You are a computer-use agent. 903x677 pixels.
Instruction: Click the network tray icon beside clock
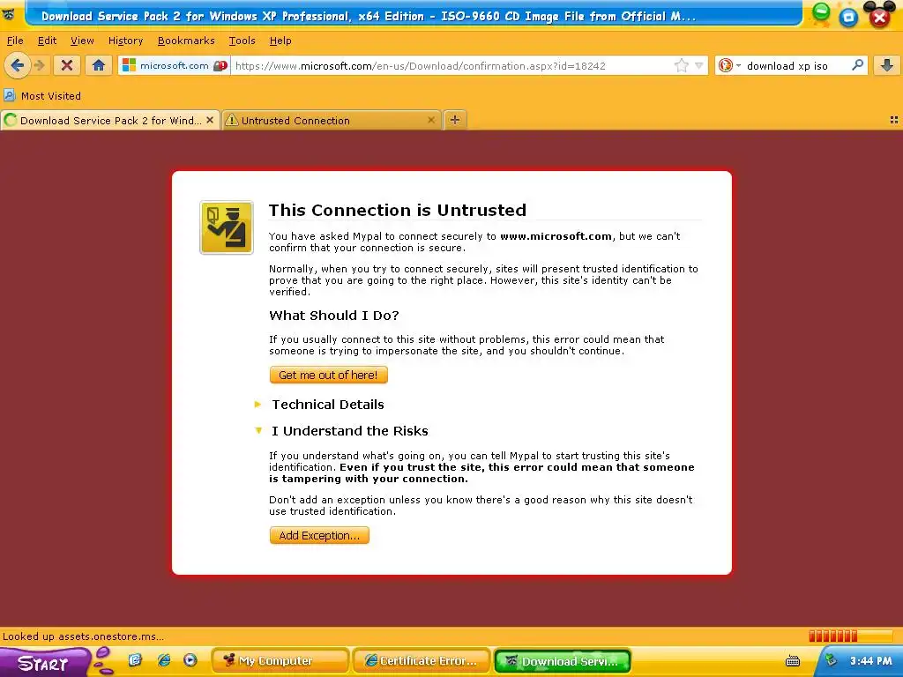831,660
